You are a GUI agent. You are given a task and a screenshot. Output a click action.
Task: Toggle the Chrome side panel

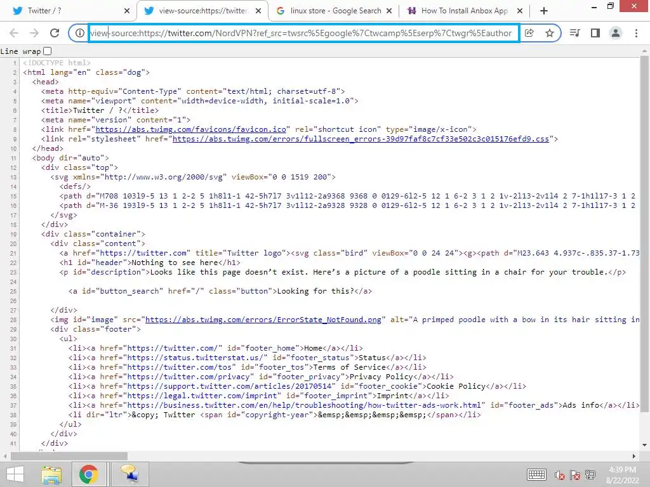click(595, 33)
